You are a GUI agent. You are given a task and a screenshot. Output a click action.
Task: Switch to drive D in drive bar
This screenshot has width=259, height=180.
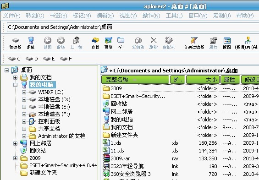pyautogui.click(x=32, y=59)
